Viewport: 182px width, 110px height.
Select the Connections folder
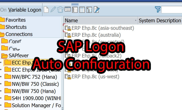tap(16, 34)
